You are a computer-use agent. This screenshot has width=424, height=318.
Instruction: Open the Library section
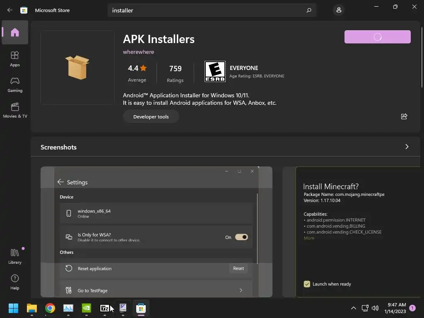[15, 256]
